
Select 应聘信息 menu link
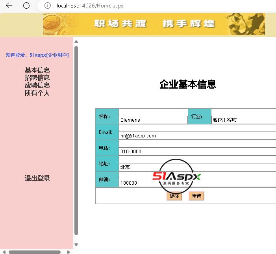pyautogui.click(x=37, y=85)
